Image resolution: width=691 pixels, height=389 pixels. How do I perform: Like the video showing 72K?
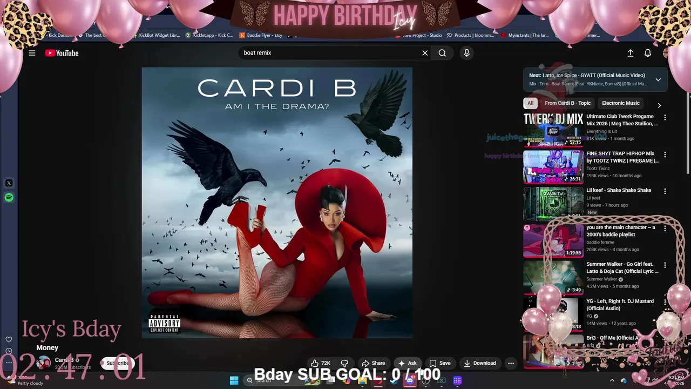pos(321,363)
